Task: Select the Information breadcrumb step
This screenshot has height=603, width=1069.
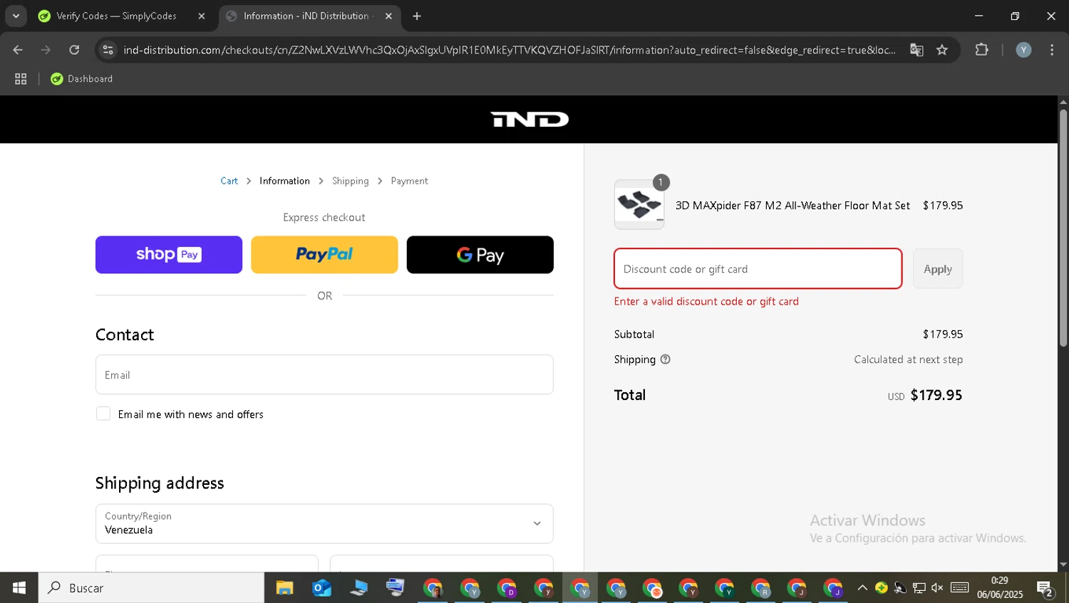Action: (x=284, y=181)
